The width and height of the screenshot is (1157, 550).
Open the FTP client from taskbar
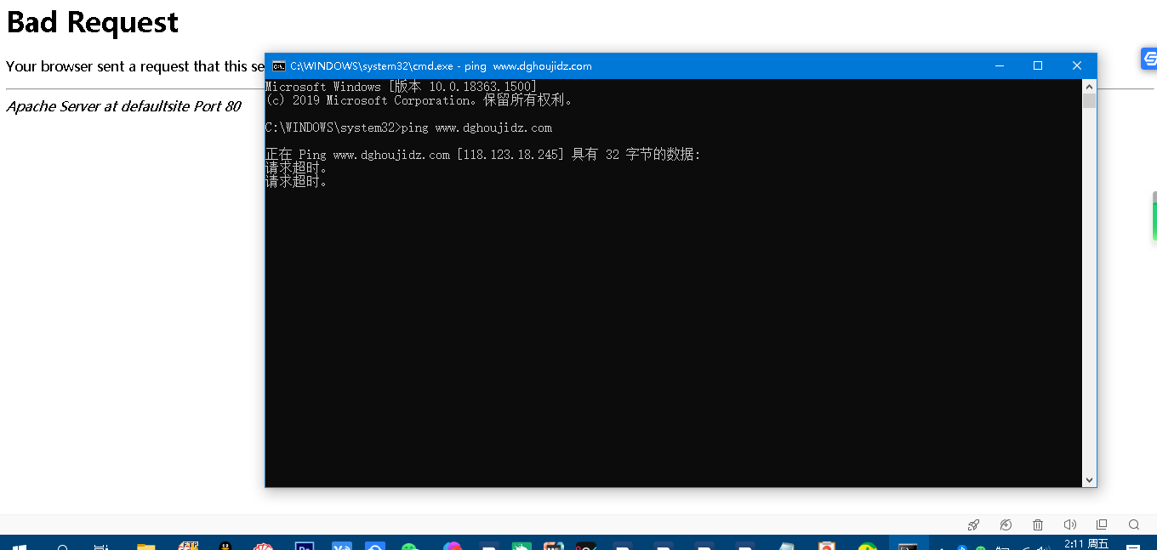pos(188,547)
